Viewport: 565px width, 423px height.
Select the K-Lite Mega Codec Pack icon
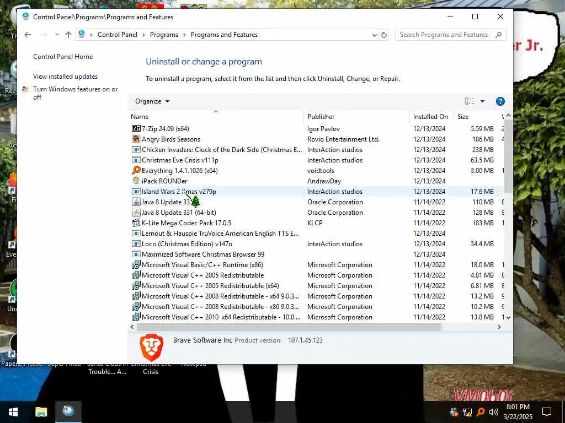[136, 223]
